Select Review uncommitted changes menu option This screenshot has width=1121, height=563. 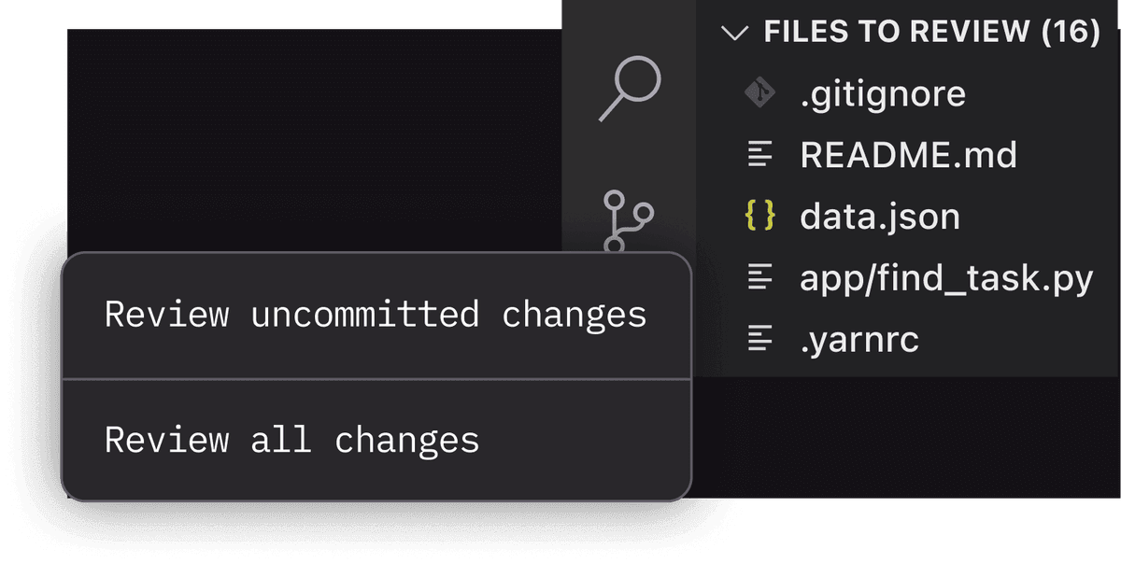376,315
